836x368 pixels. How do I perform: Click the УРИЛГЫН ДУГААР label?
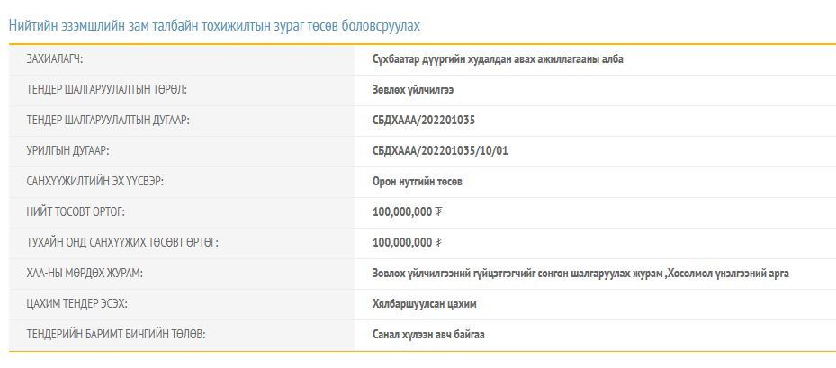click(68, 151)
